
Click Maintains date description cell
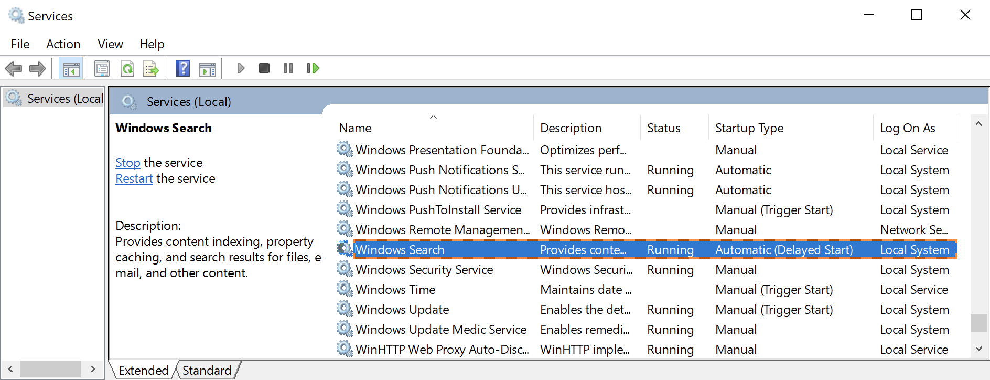(586, 290)
